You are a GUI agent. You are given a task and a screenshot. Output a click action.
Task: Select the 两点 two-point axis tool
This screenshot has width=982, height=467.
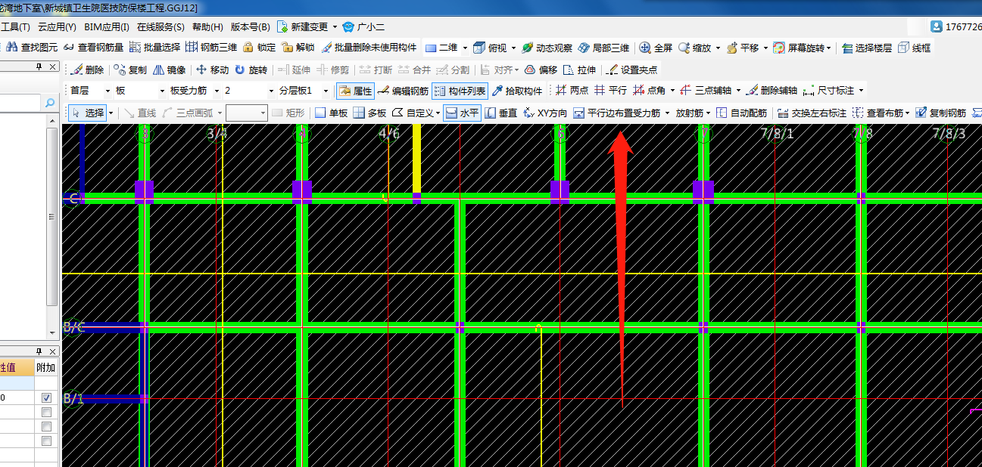572,90
